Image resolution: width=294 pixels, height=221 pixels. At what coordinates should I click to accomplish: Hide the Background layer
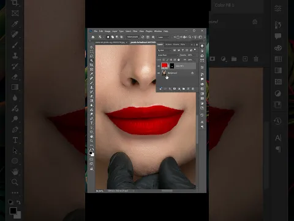pyautogui.click(x=159, y=73)
